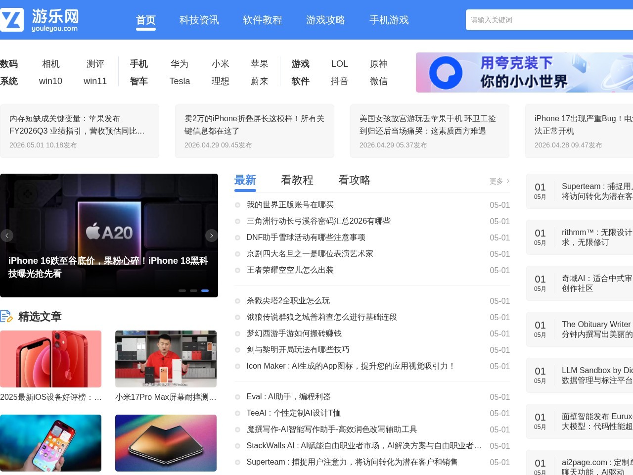Open the 测评 category link

coord(95,64)
